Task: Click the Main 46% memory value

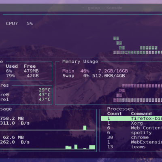Action: (x=85, y=71)
